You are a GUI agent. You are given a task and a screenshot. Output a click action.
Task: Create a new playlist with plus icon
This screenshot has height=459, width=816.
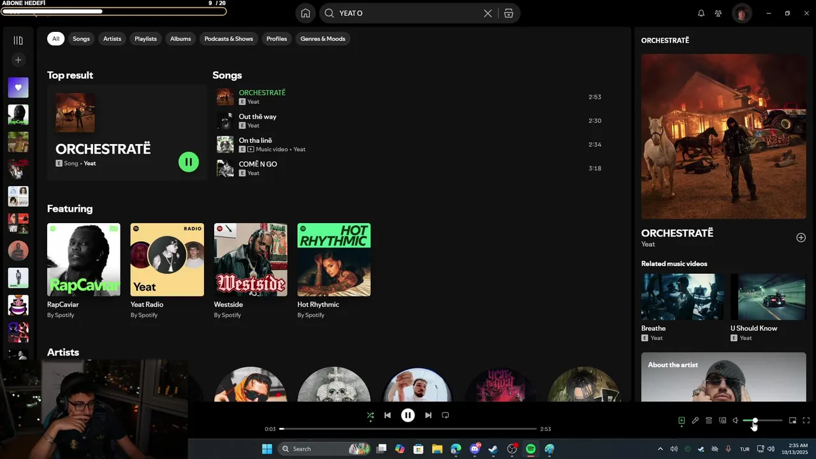click(x=18, y=60)
